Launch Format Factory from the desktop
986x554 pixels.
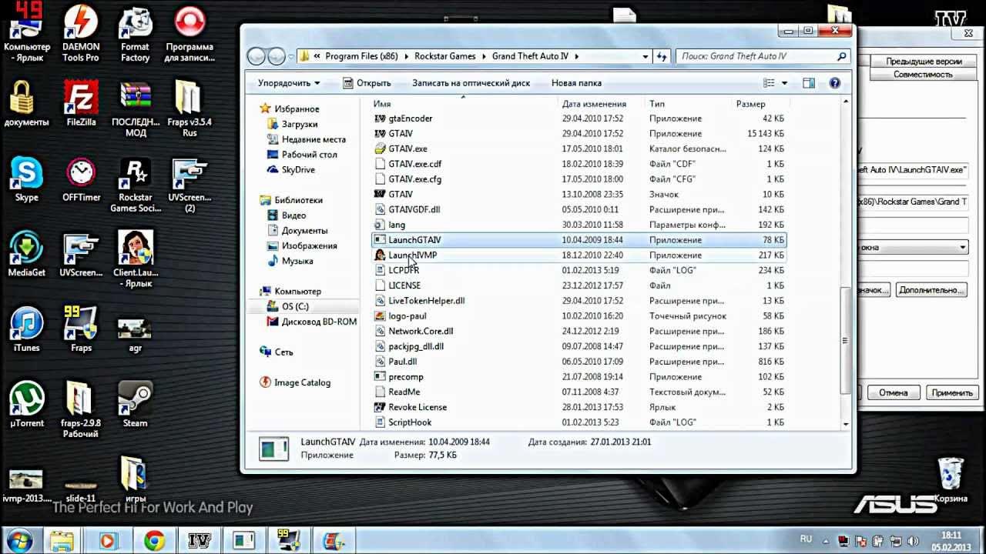[135, 34]
